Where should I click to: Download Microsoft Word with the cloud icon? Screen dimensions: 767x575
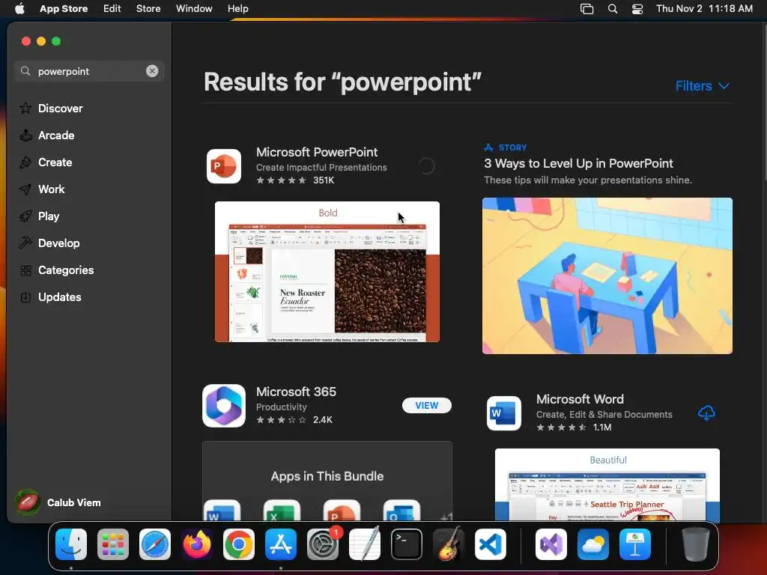[706, 413]
